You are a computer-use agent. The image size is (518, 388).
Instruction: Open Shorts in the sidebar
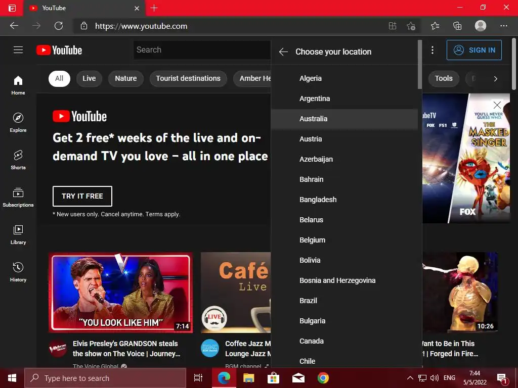(18, 160)
